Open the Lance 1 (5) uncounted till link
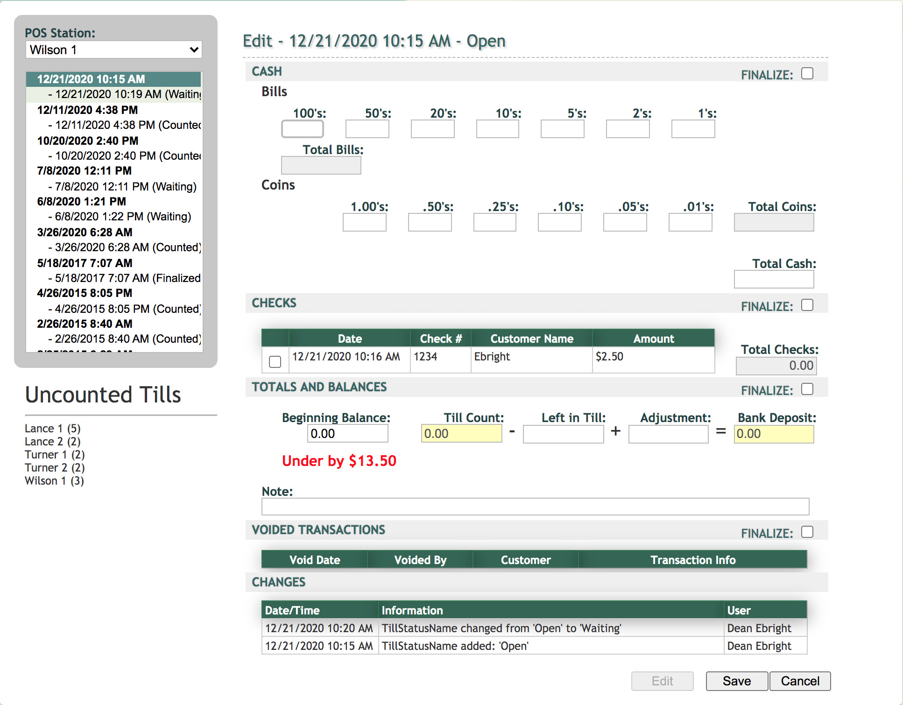Viewport: 903px width, 705px height. (x=53, y=429)
